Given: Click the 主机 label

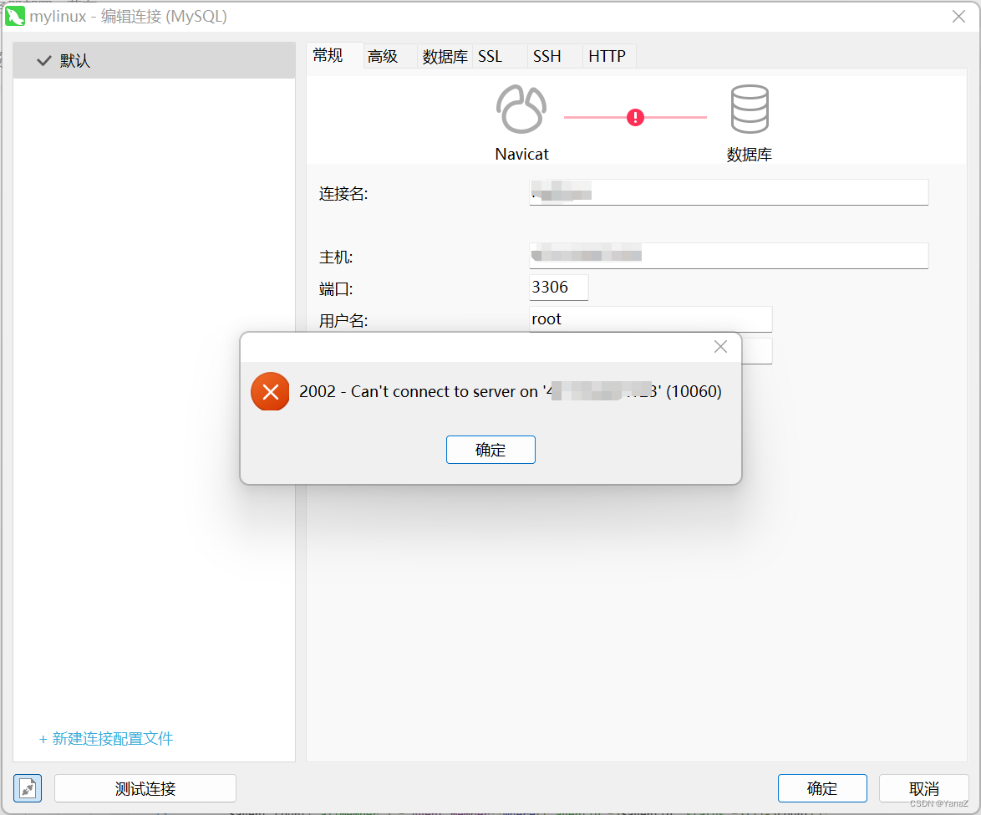Looking at the screenshot, I should (x=336, y=257).
